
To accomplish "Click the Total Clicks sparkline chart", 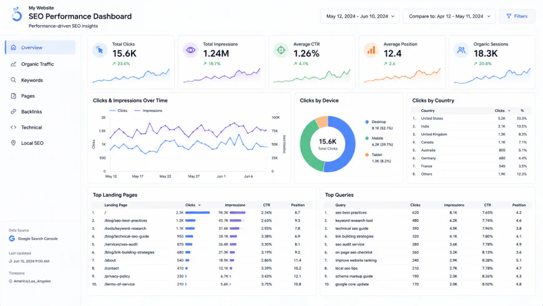I will coord(131,76).
